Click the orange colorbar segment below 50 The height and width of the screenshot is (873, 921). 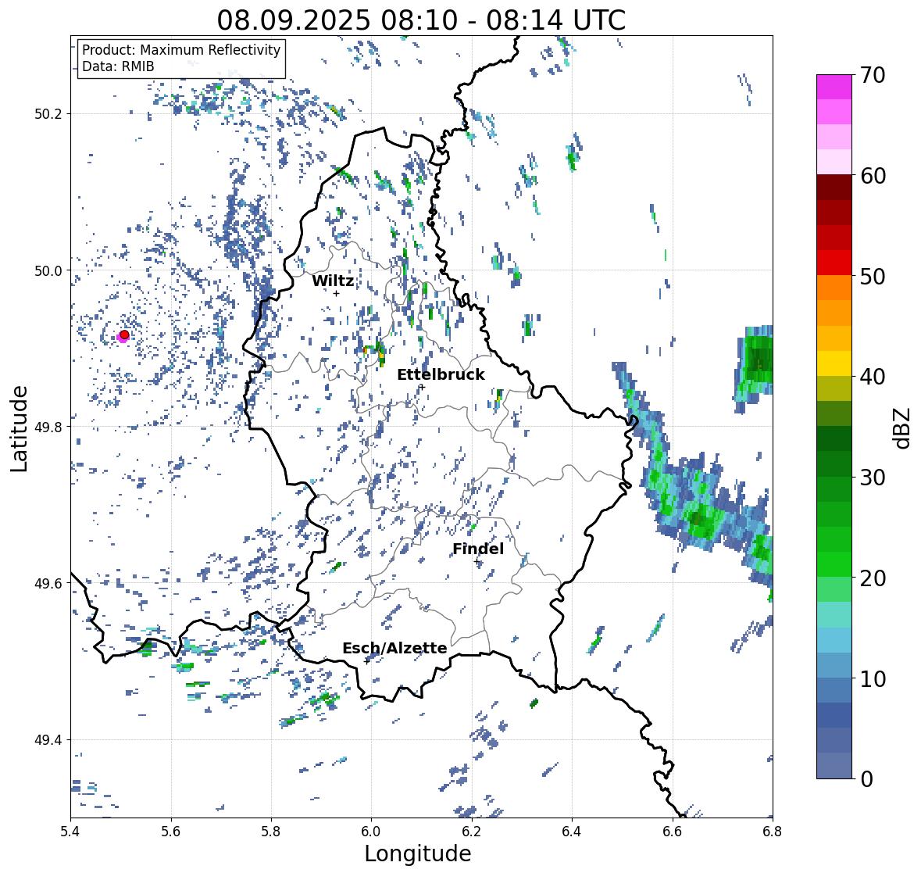pos(834,288)
